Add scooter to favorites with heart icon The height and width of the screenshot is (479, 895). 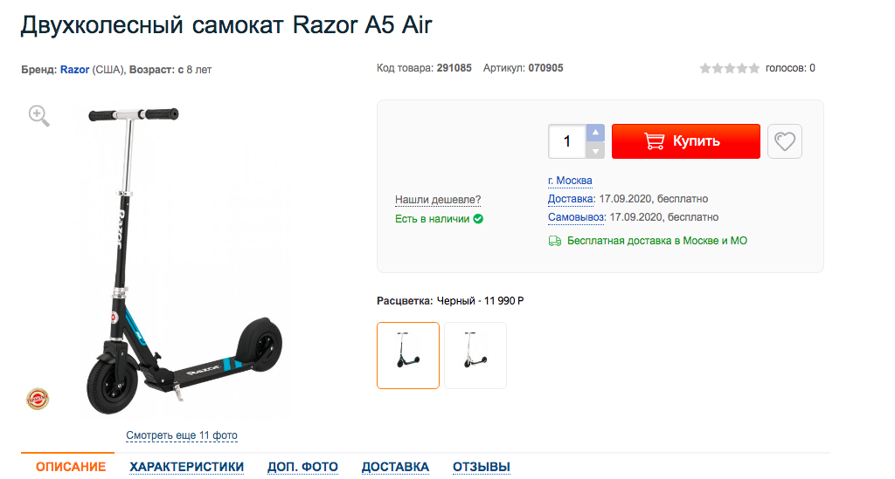pyautogui.click(x=784, y=141)
